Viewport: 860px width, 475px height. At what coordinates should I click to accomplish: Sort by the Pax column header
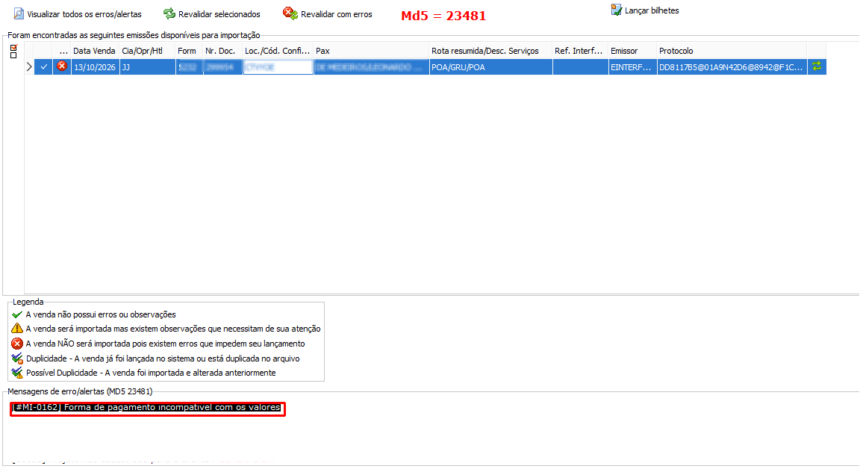pyautogui.click(x=371, y=51)
